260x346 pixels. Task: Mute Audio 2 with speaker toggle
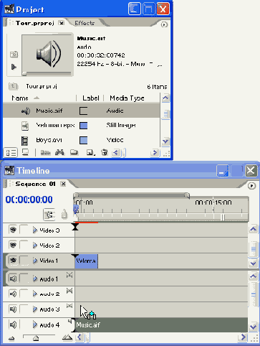(x=13, y=294)
